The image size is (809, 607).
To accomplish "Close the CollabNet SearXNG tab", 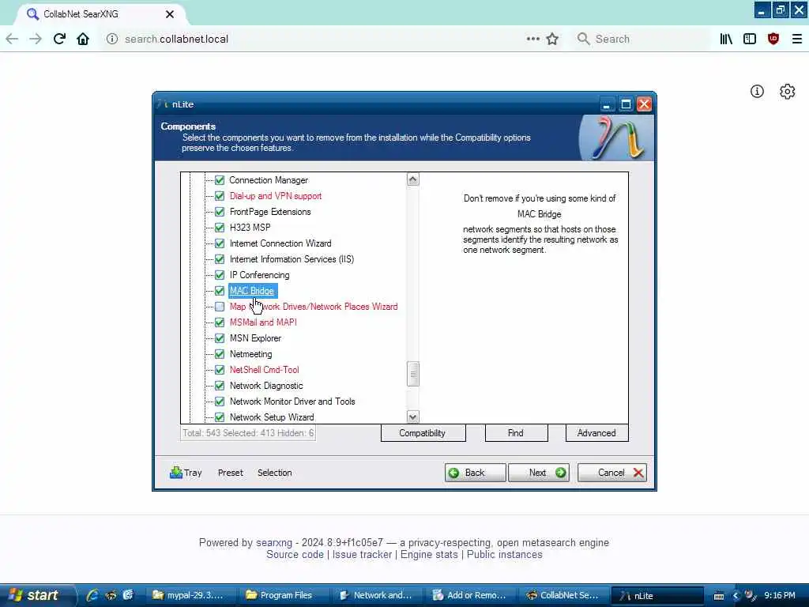I will coord(170,14).
